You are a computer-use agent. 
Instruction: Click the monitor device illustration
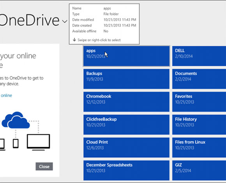[39, 142]
